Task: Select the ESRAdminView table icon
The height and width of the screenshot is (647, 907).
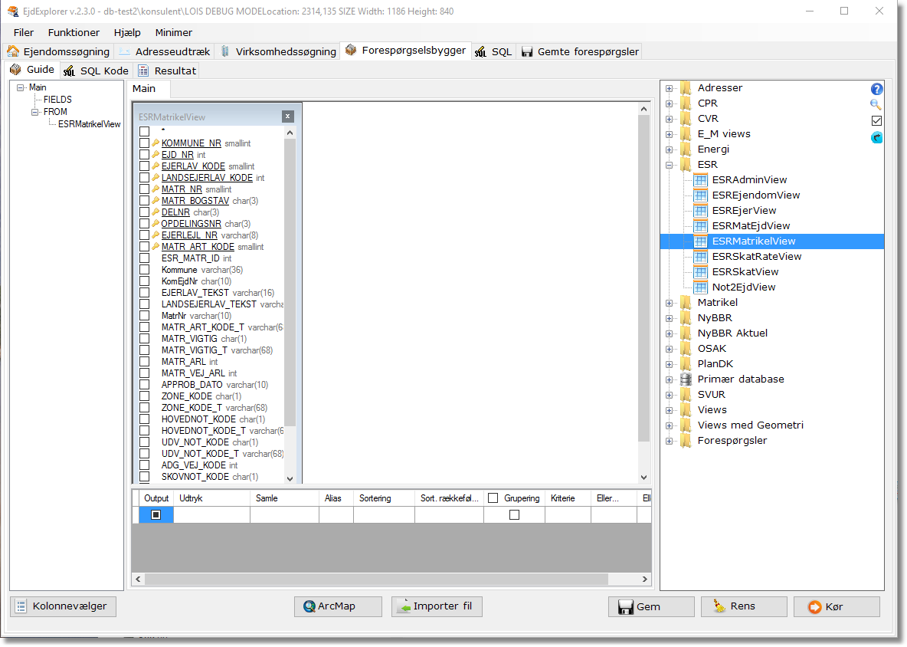Action: click(x=700, y=180)
